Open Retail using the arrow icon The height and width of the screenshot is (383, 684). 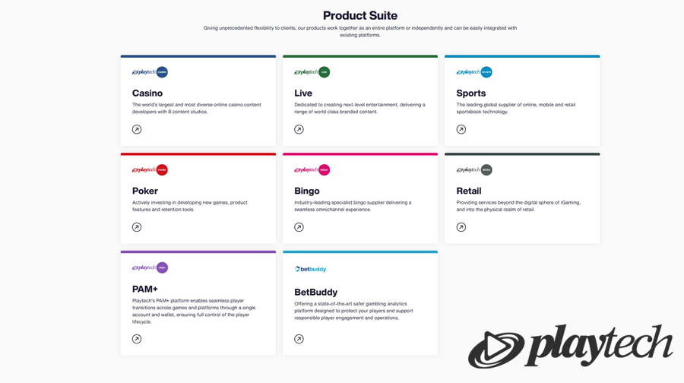(x=461, y=226)
